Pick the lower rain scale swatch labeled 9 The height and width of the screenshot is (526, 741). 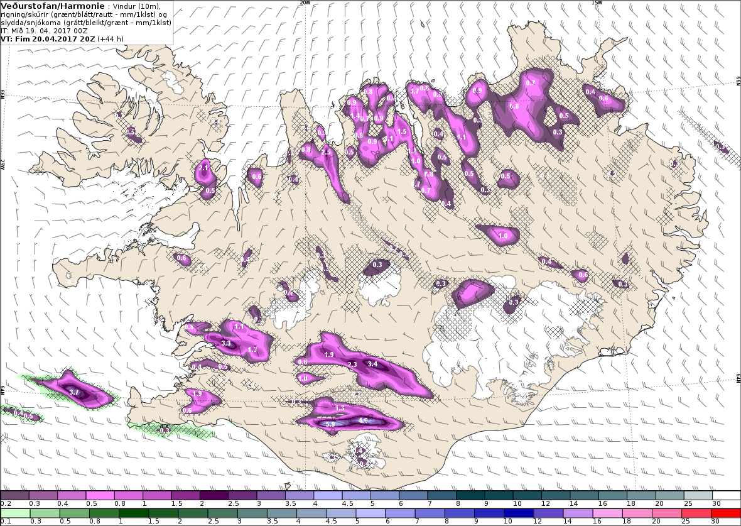(489, 513)
